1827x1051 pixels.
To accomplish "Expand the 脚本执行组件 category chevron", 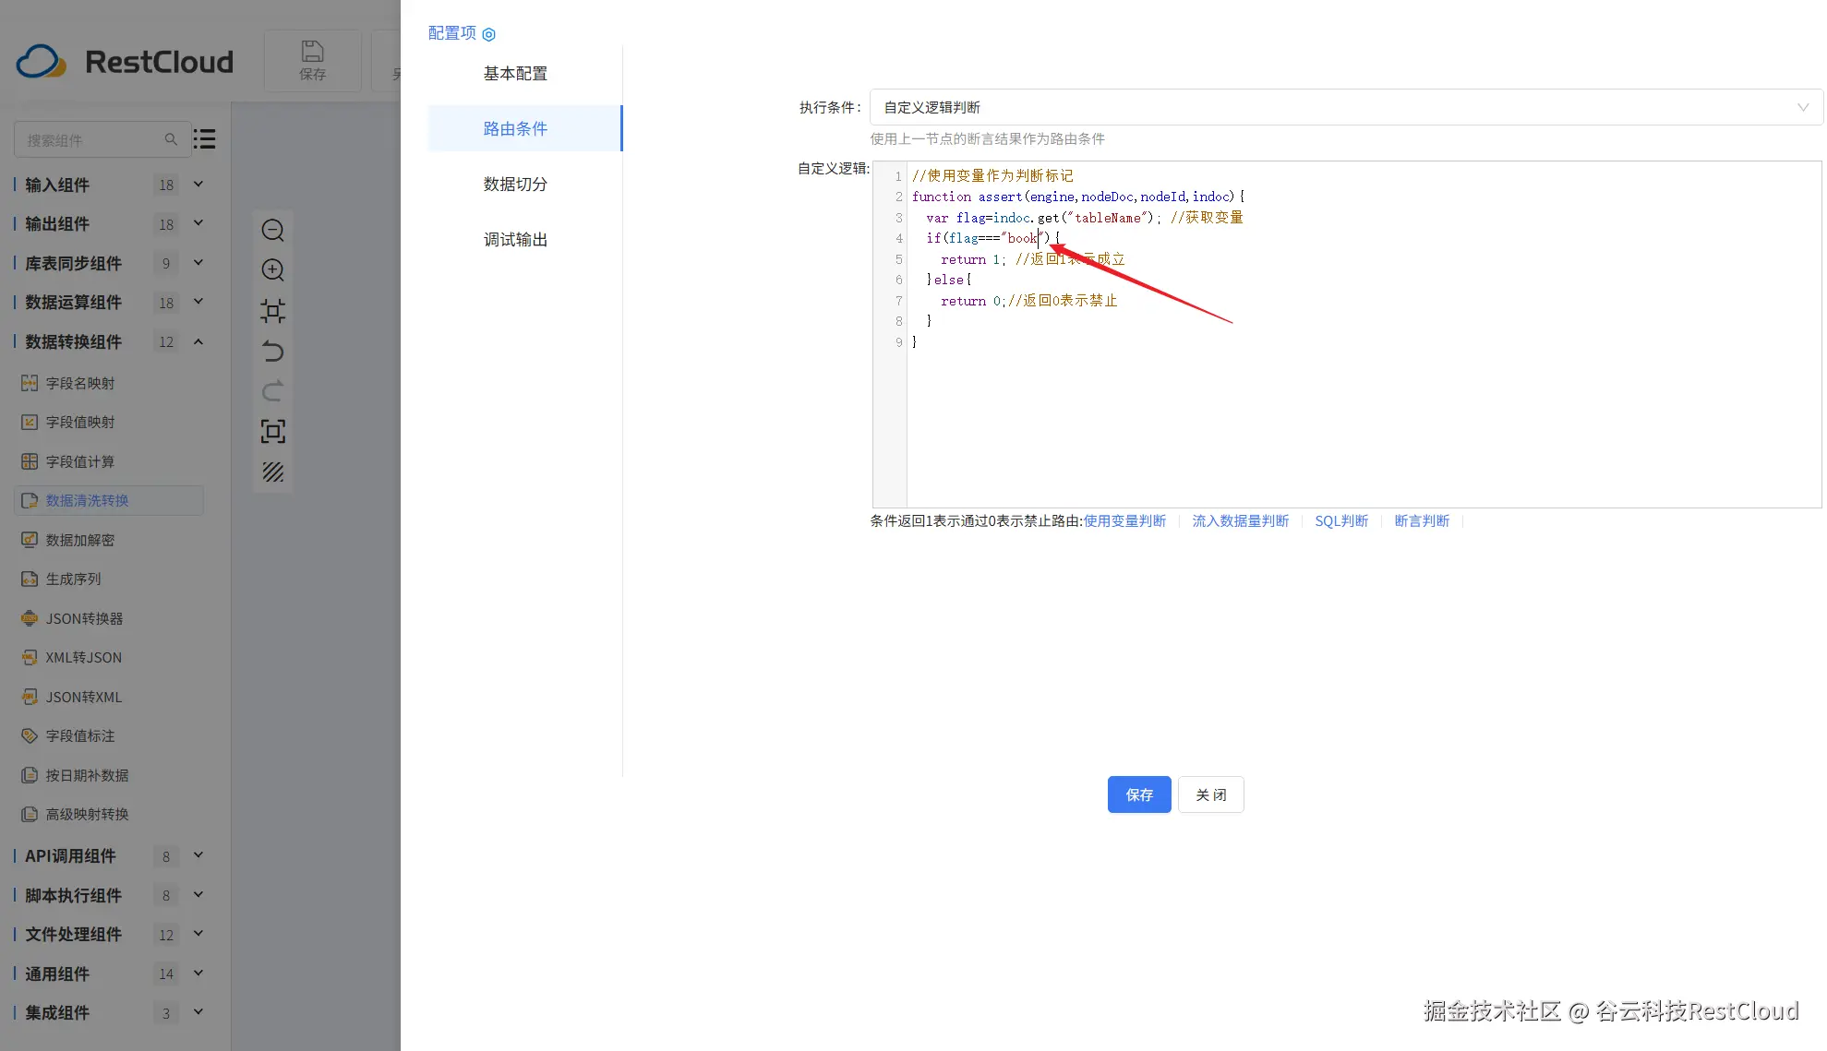I will [198, 895].
